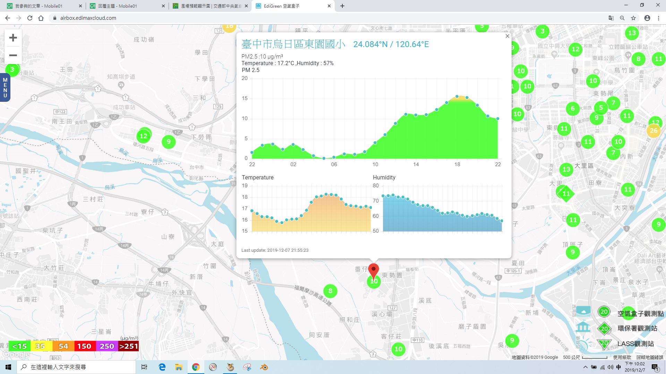This screenshot has height=374, width=666.
Task: Open the Google logo link on map
Action: click(x=16, y=355)
